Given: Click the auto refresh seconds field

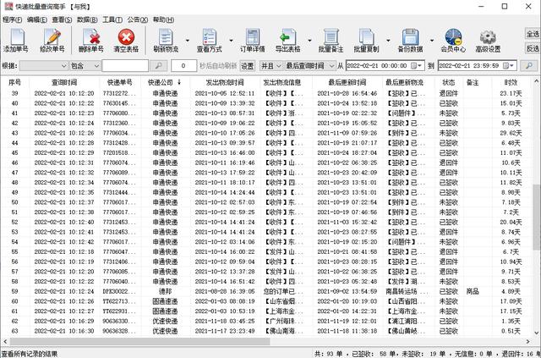Looking at the screenshot, I should (183, 66).
